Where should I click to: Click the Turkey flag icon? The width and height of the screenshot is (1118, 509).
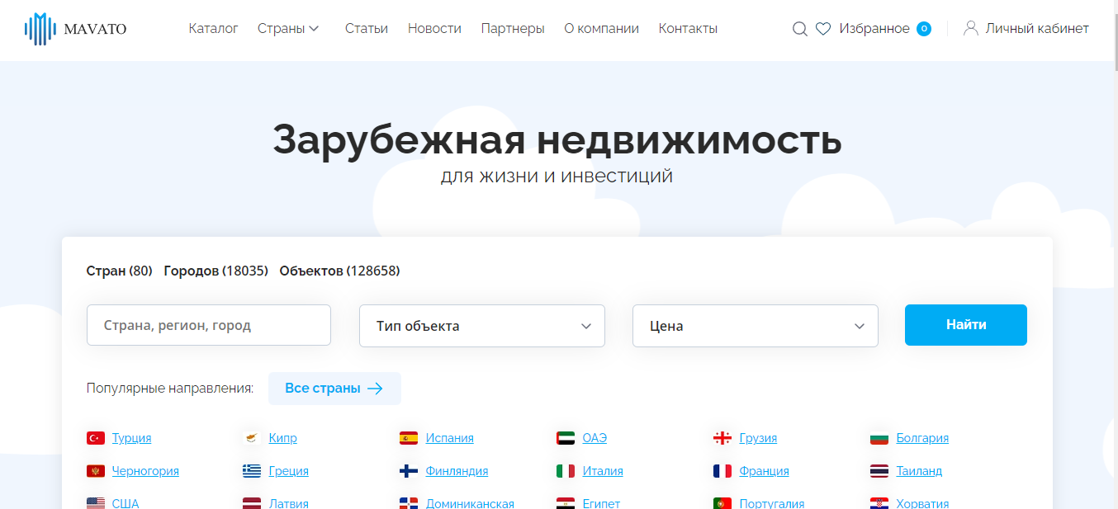[96, 438]
